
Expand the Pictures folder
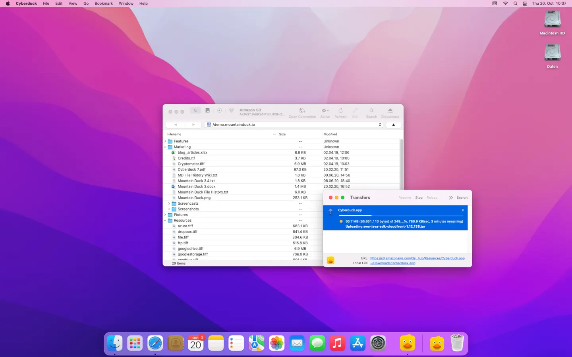pos(165,215)
